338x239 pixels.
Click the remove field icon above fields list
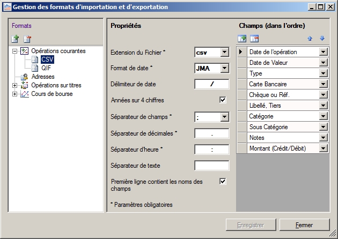point(254,39)
